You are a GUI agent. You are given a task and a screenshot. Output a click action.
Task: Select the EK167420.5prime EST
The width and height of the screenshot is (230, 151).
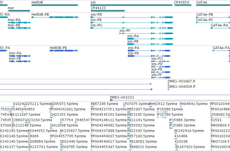coord(176,150)
